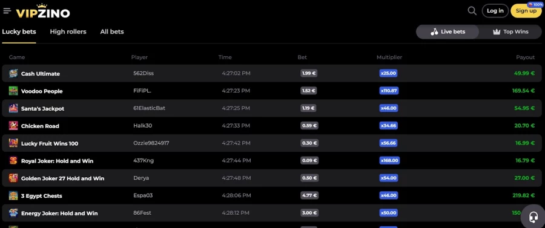Click the VIPZINO logo
545x228 pixels.
[x=43, y=11]
